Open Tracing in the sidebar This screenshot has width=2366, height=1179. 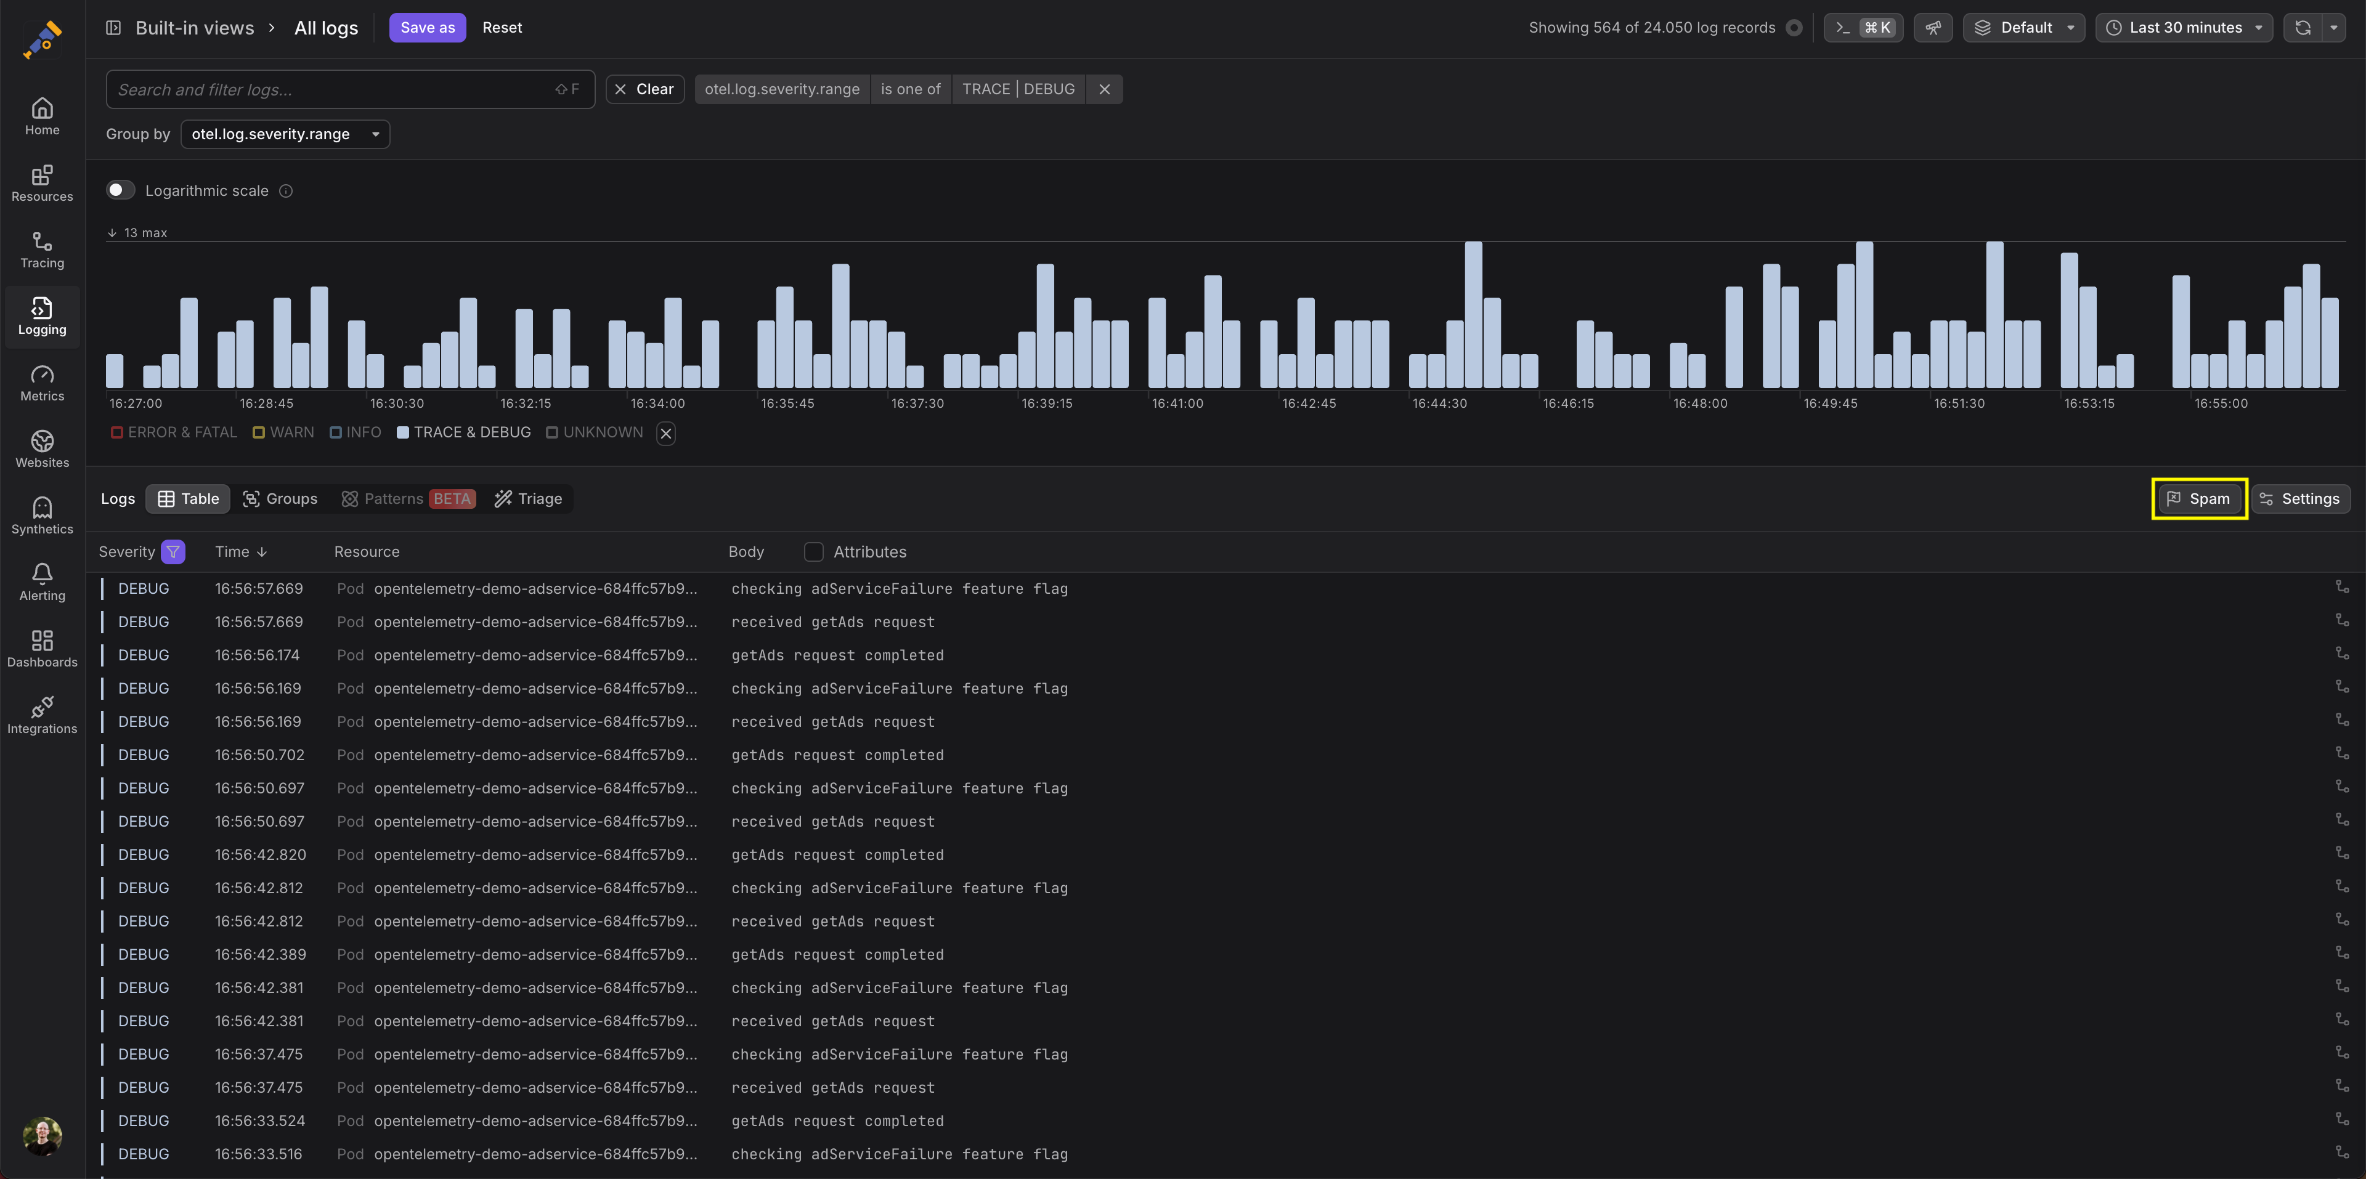[x=43, y=251]
